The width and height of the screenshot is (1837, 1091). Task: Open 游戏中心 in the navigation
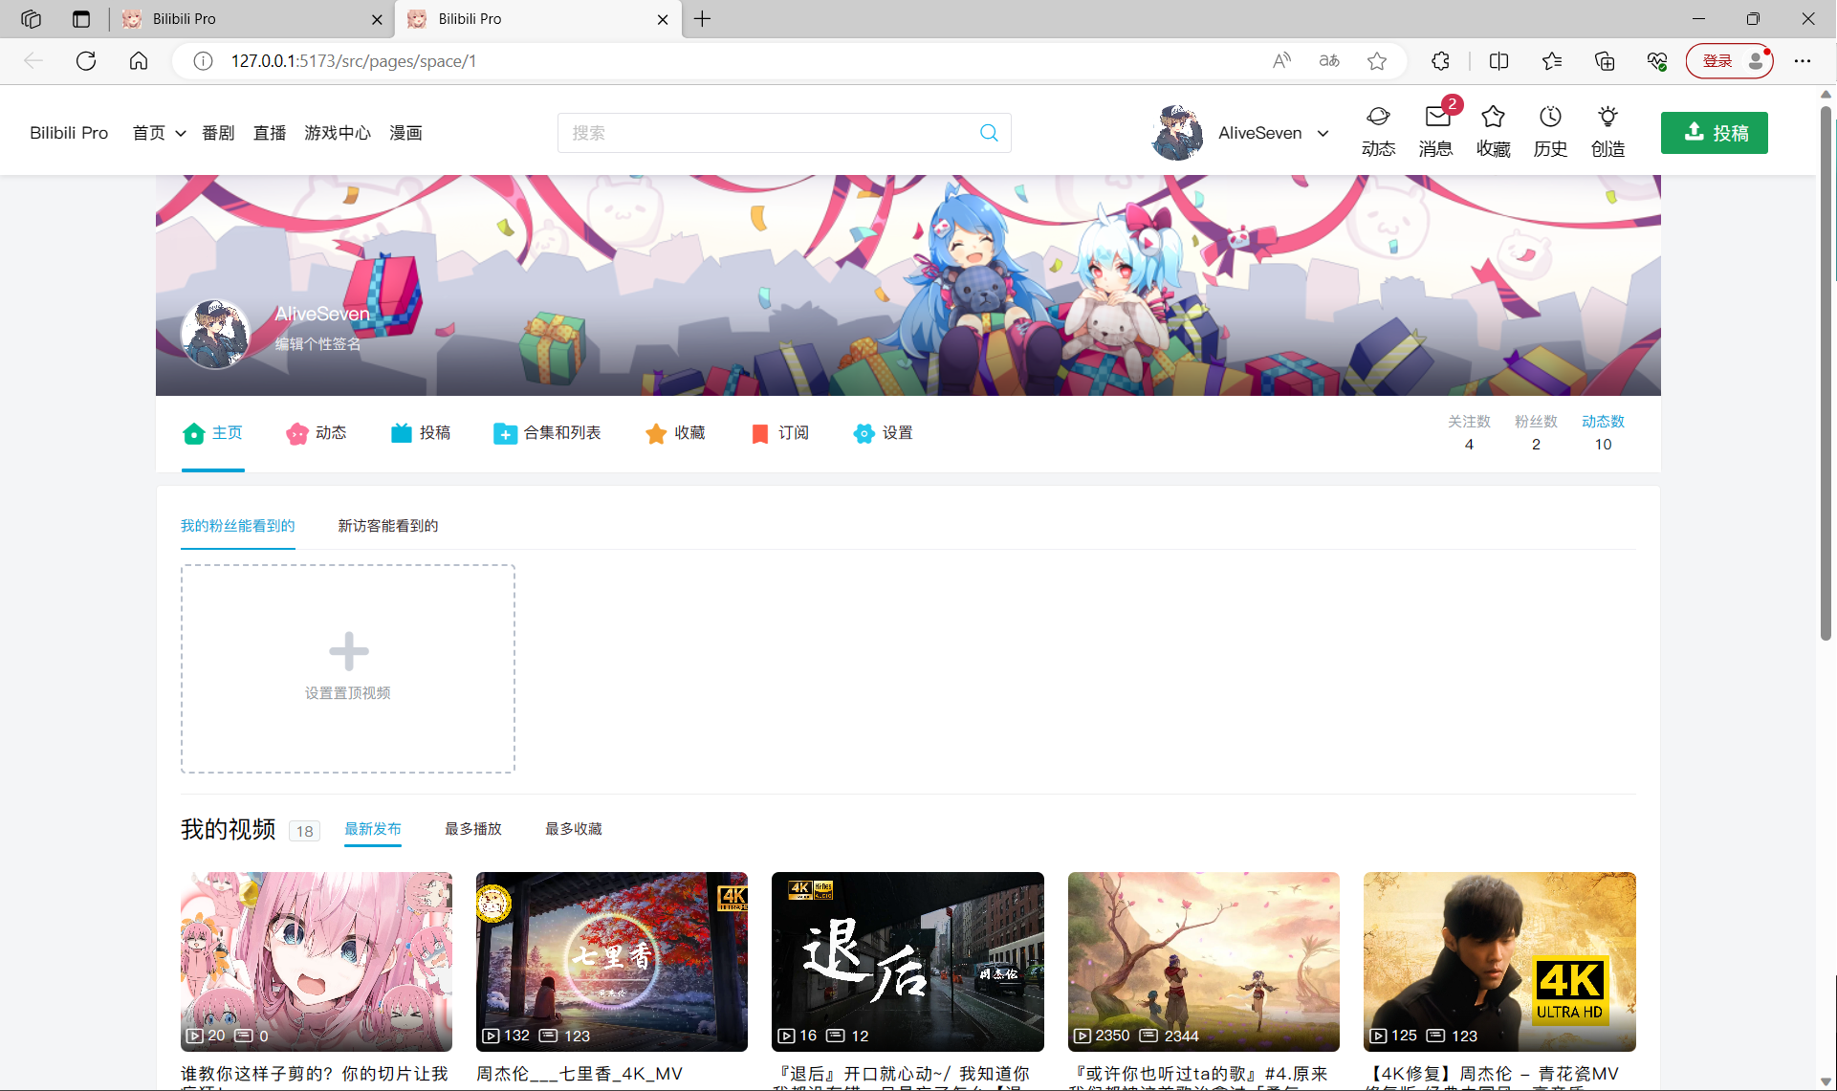338,133
